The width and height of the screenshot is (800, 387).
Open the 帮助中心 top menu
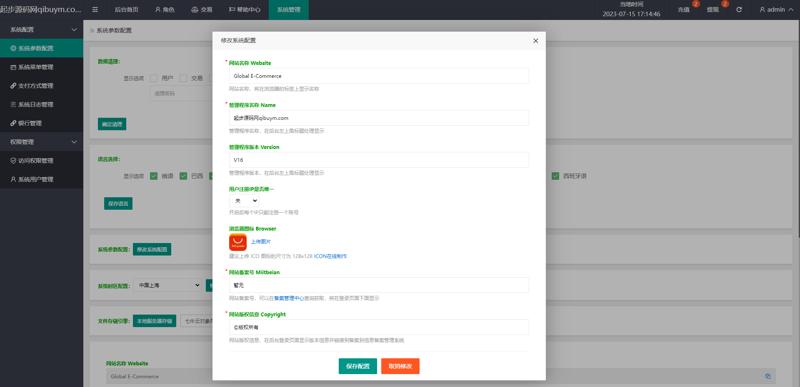click(x=245, y=10)
